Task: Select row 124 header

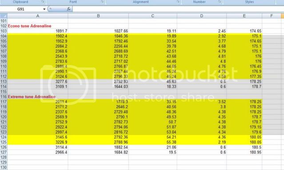Action: click(x=4, y=137)
